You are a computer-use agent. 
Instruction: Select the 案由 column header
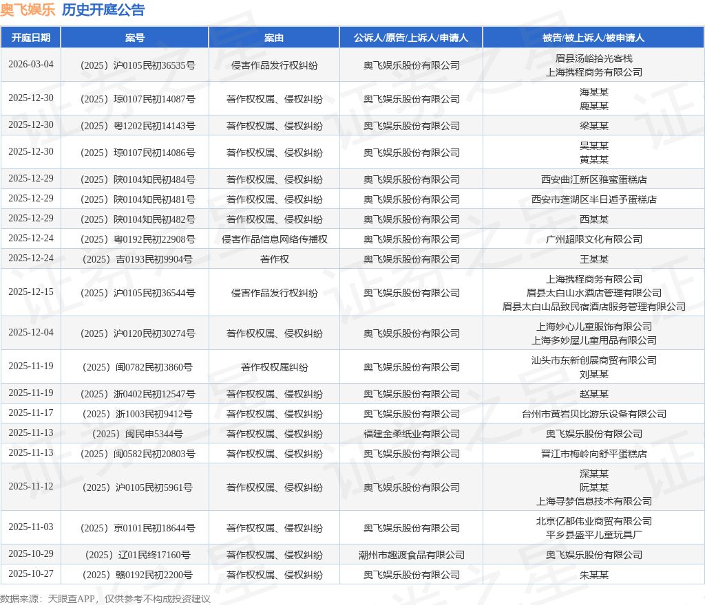click(x=274, y=38)
